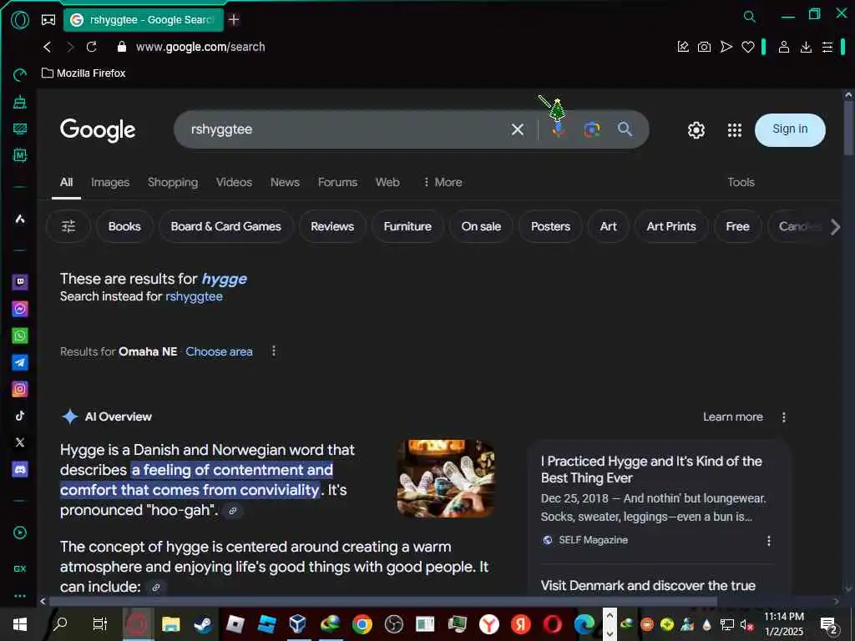Go back to previous page

click(48, 47)
